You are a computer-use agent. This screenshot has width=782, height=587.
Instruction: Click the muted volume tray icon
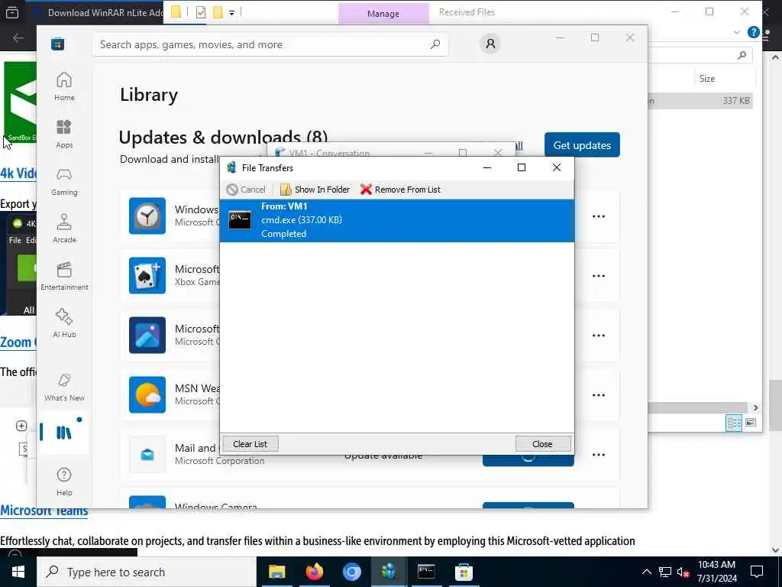click(683, 572)
